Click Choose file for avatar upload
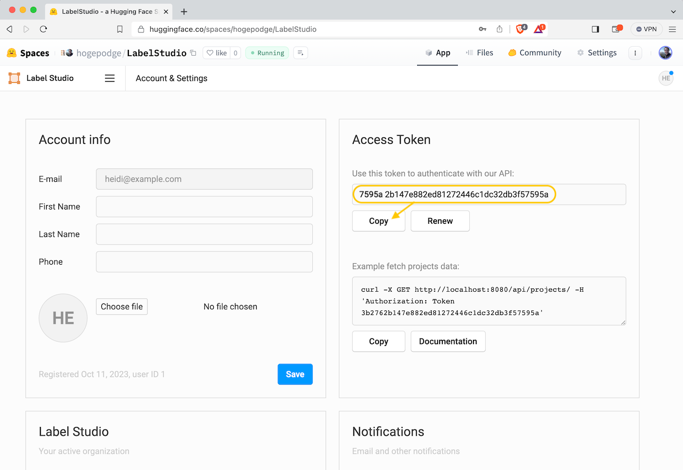 coord(122,307)
